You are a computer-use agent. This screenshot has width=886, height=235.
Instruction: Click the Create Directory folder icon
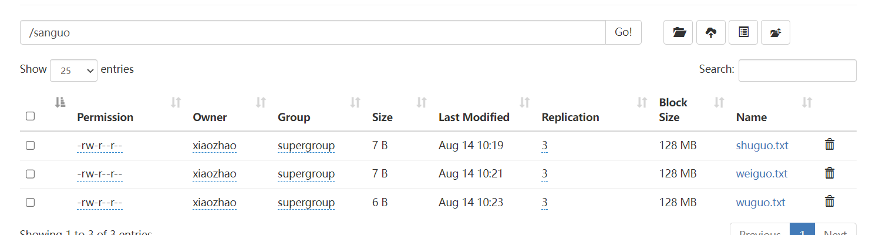click(678, 32)
